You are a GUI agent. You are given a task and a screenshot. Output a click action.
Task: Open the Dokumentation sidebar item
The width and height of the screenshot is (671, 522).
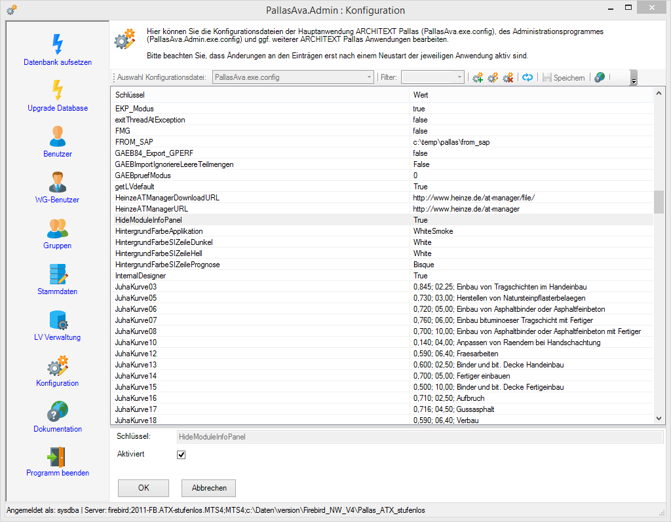58,417
